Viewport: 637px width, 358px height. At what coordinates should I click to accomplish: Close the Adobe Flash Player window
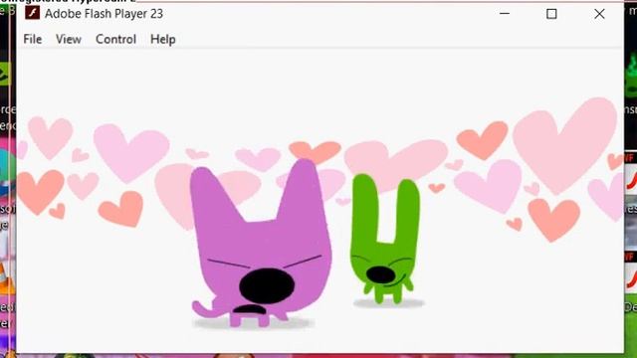(599, 14)
